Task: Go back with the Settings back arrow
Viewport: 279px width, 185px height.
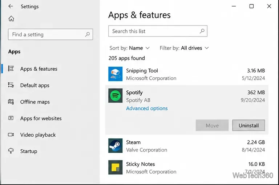Action: pyautogui.click(x=11, y=7)
